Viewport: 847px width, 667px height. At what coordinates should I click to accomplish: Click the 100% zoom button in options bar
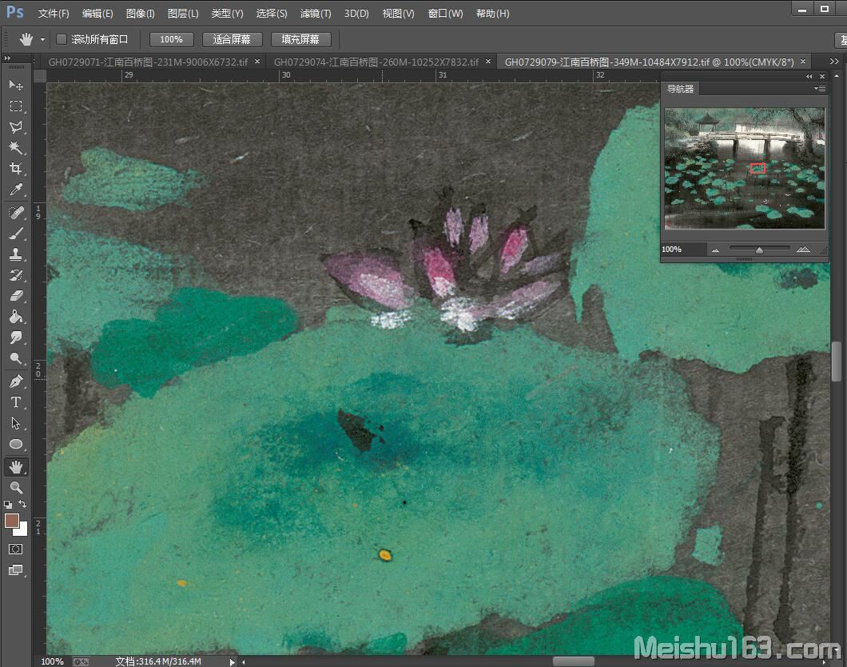click(x=171, y=39)
